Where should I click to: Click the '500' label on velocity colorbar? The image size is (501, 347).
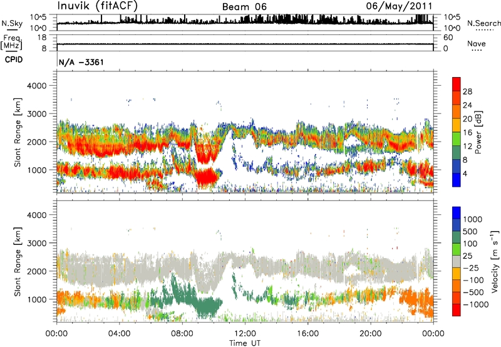click(x=470, y=232)
